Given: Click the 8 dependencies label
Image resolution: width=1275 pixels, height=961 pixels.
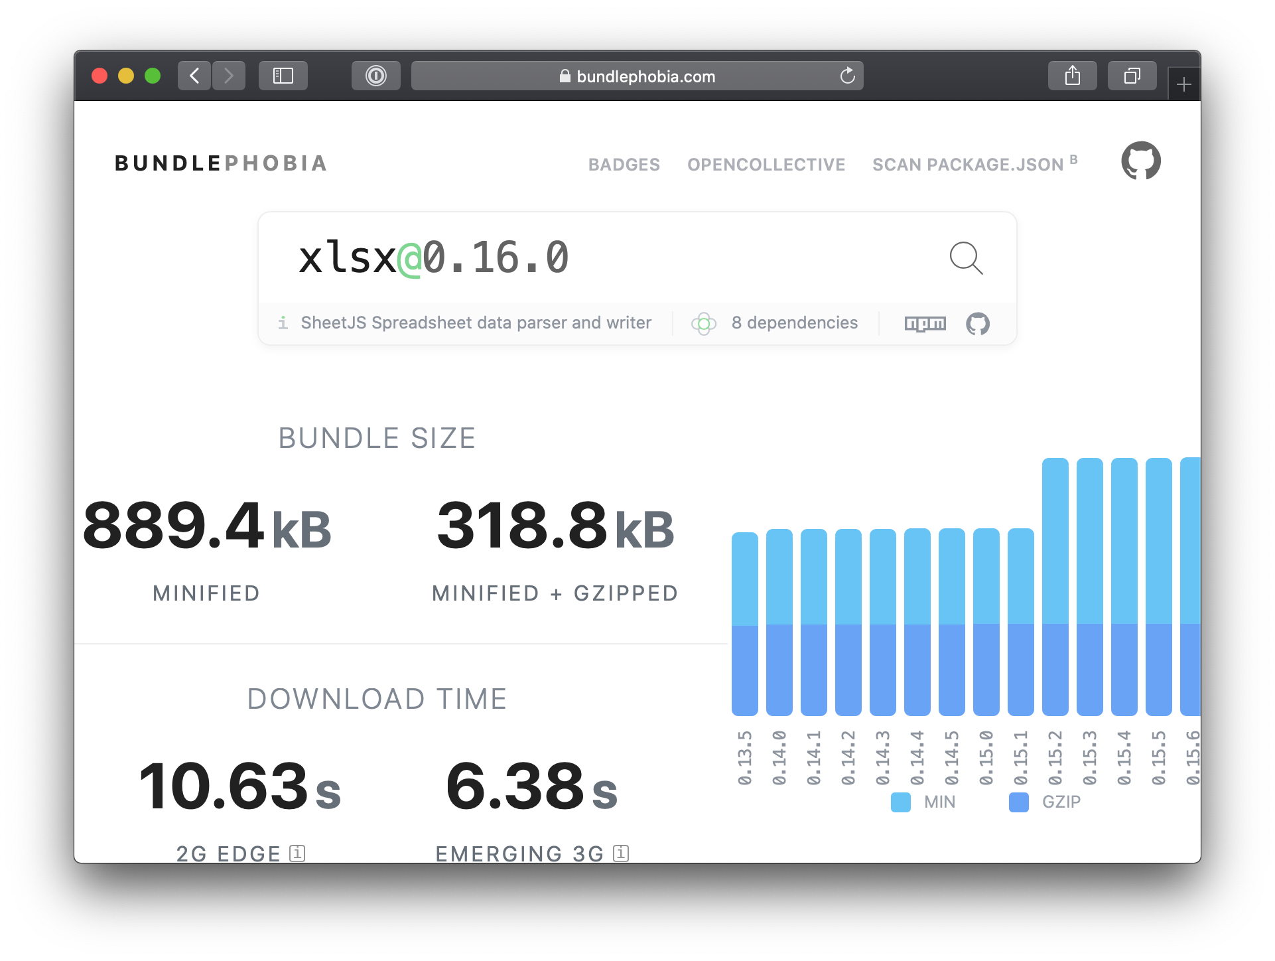Looking at the screenshot, I should tap(794, 323).
